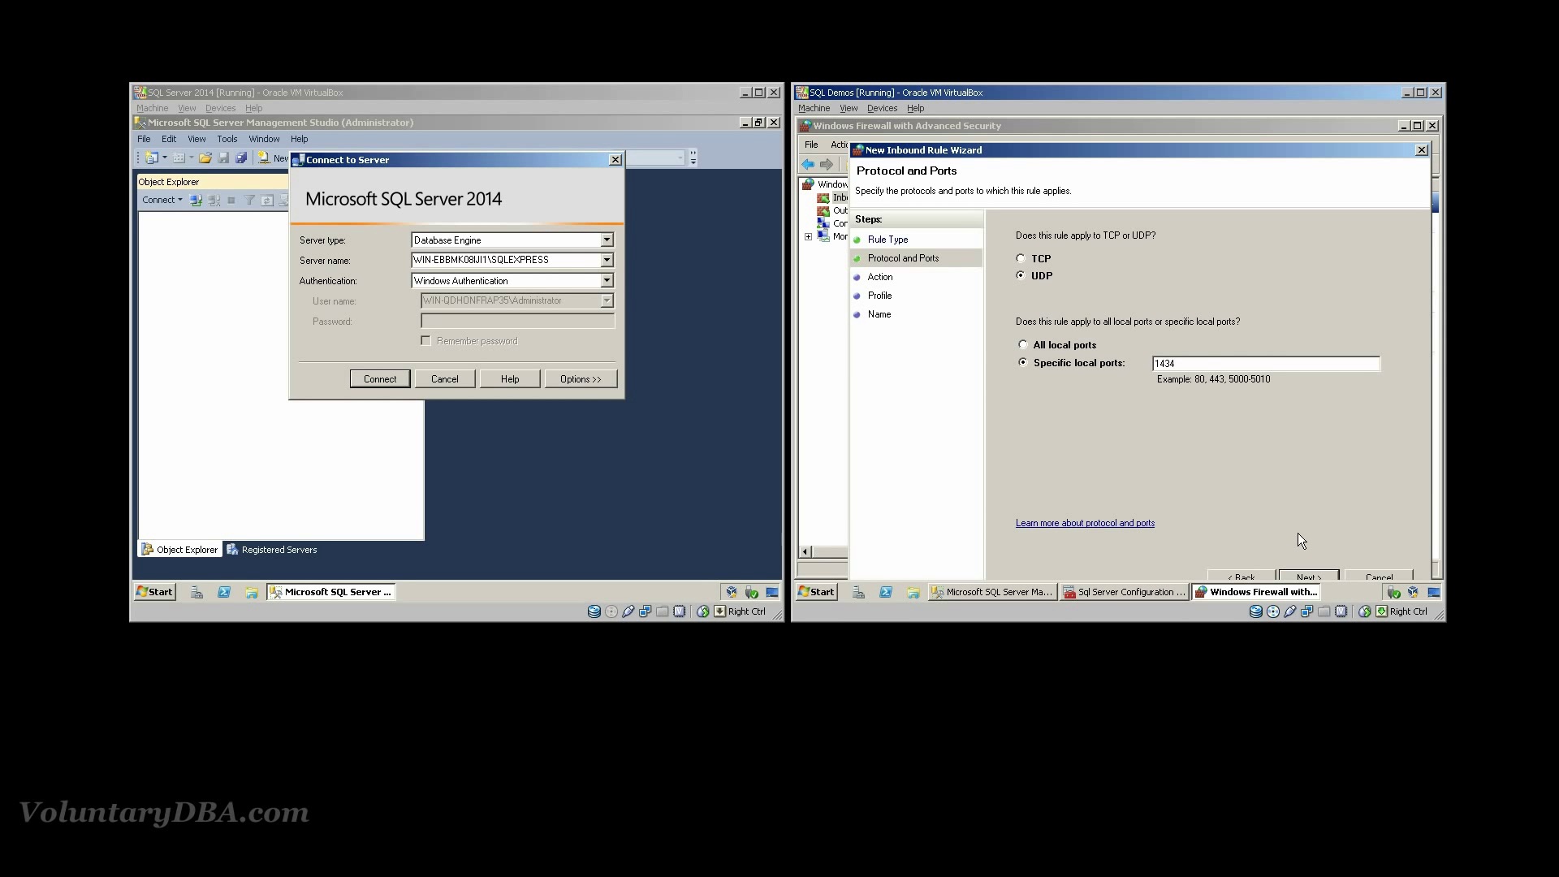
Task: Open the Server type dropdown
Action: [606, 240]
